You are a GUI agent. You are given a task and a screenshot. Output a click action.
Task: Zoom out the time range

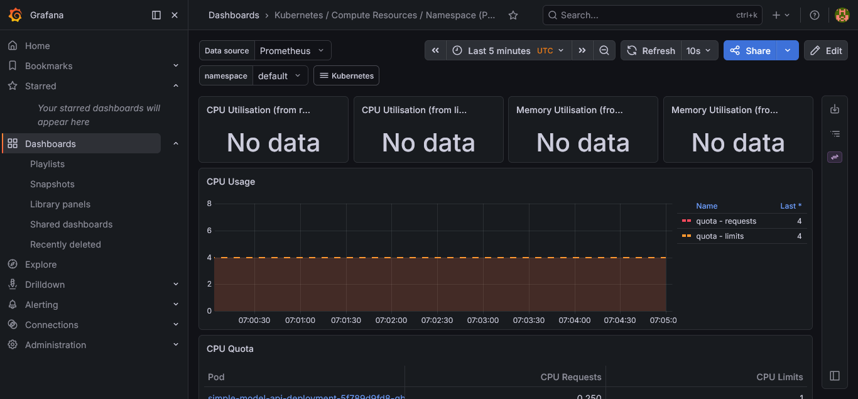point(604,51)
